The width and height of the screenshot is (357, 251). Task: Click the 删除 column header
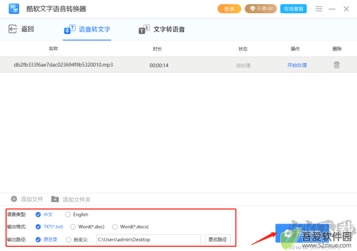coord(337,49)
